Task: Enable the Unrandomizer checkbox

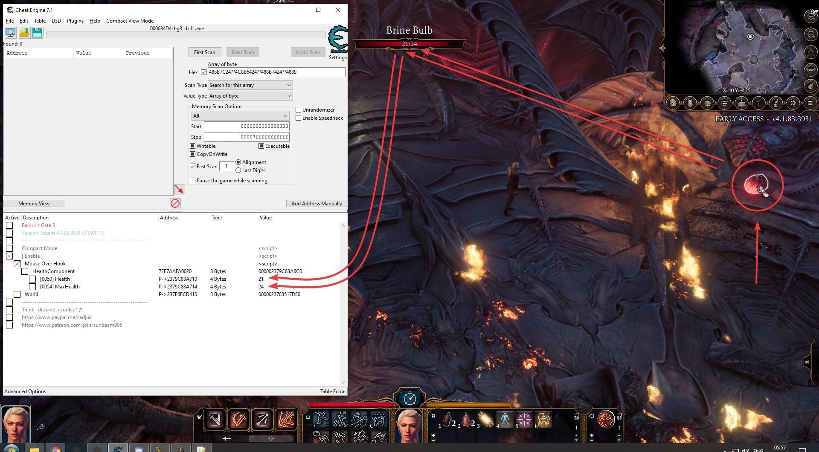Action: 299,110
